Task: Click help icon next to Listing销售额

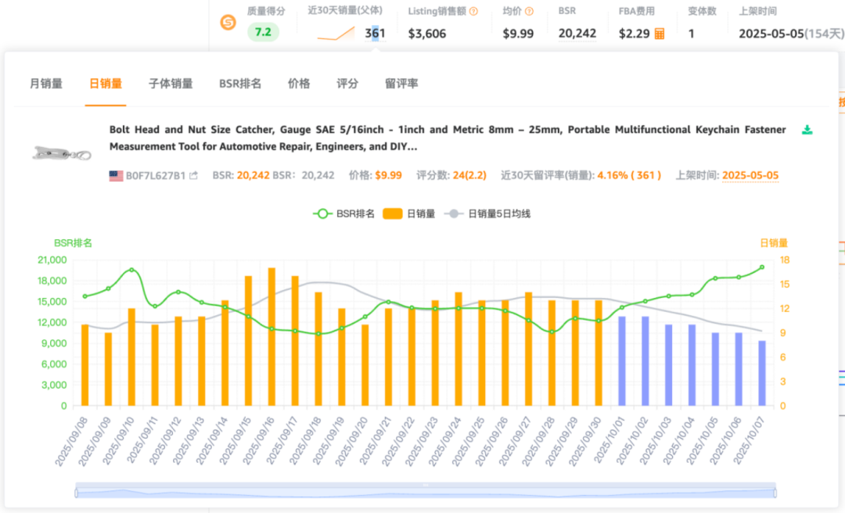Action: tap(473, 12)
